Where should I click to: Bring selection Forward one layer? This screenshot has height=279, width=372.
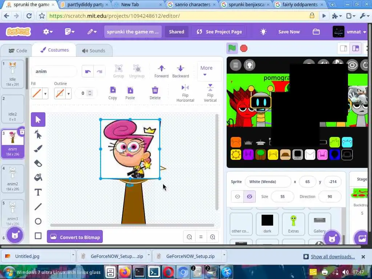[x=161, y=71]
